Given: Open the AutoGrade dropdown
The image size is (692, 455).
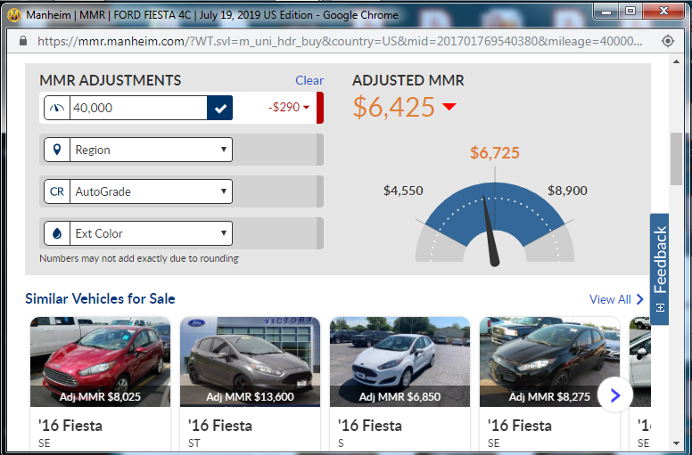Looking at the screenshot, I should click(151, 191).
